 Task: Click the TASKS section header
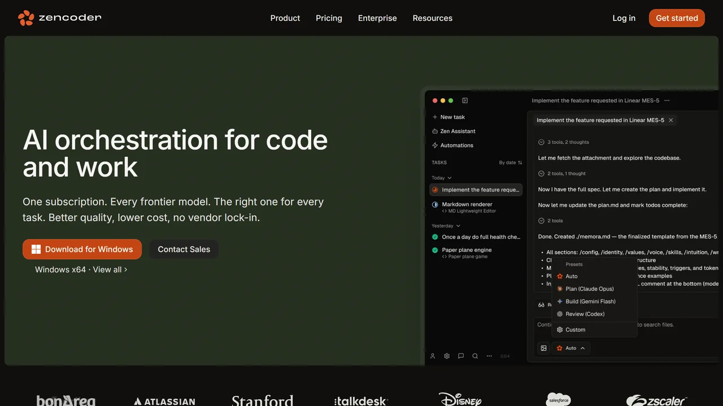(x=439, y=162)
